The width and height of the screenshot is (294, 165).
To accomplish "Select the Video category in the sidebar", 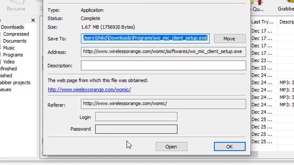I will (9, 62).
